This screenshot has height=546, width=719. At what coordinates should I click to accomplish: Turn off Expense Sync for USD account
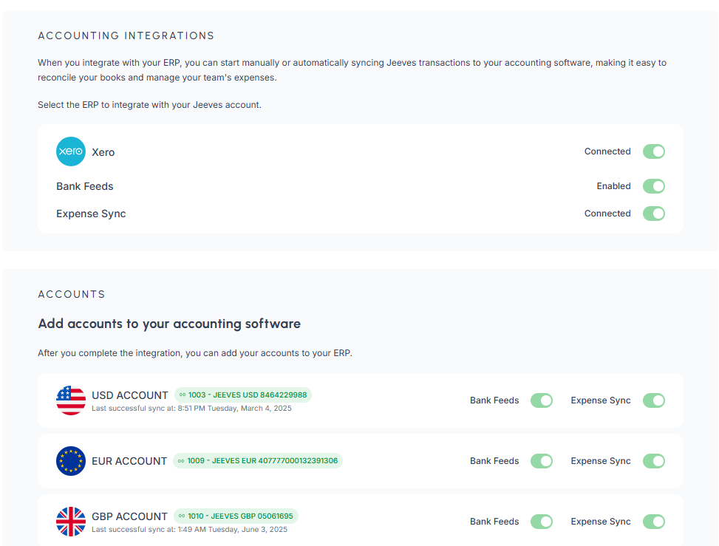pos(653,400)
